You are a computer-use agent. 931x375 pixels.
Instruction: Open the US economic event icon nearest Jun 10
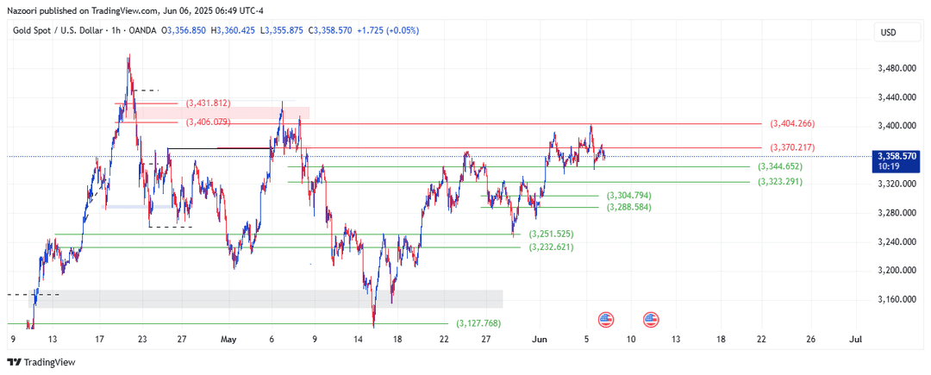click(x=652, y=320)
